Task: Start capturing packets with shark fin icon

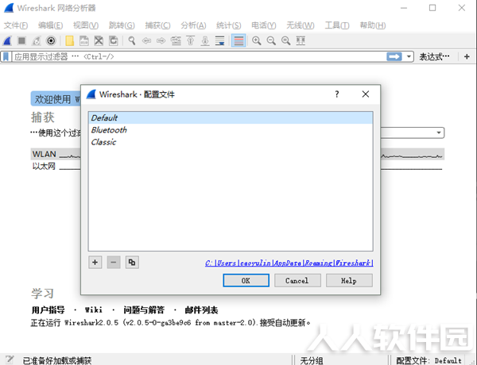Action: (x=7, y=40)
